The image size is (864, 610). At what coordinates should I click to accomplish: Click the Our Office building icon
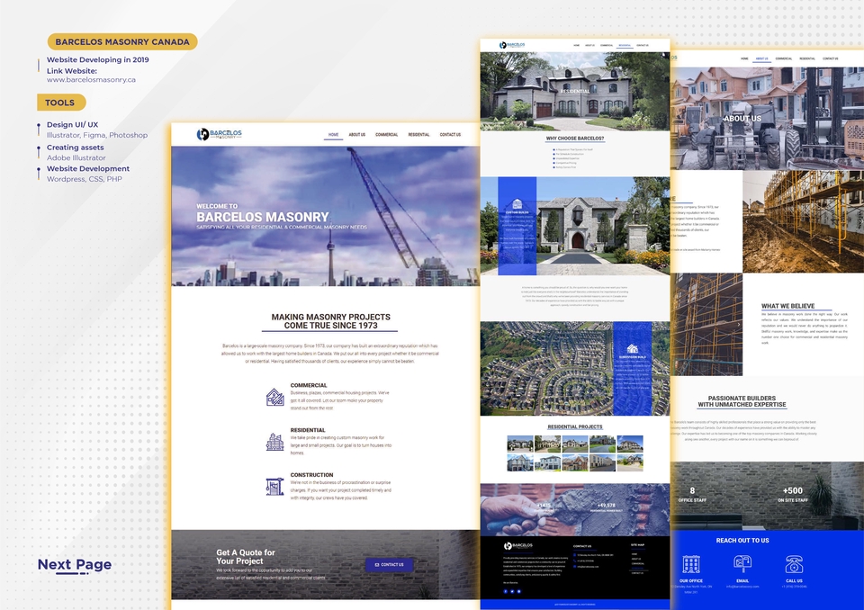pyautogui.click(x=691, y=564)
